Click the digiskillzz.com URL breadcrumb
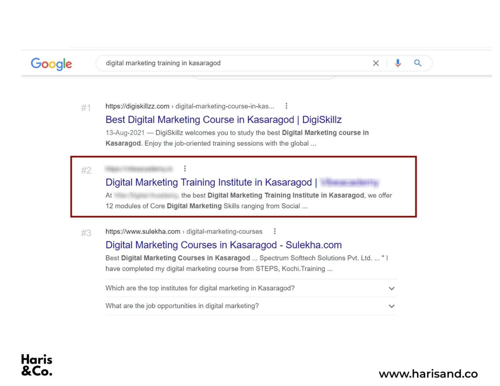Viewport: 500px width, 386px height. tap(190, 106)
